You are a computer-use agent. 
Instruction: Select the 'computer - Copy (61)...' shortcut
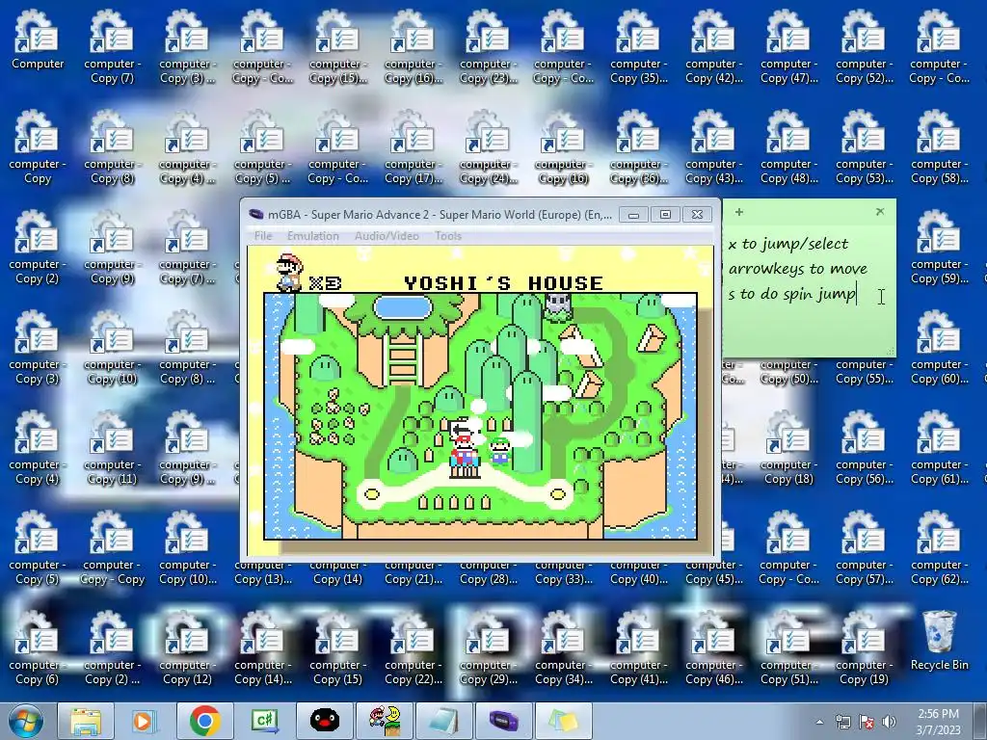tap(939, 448)
